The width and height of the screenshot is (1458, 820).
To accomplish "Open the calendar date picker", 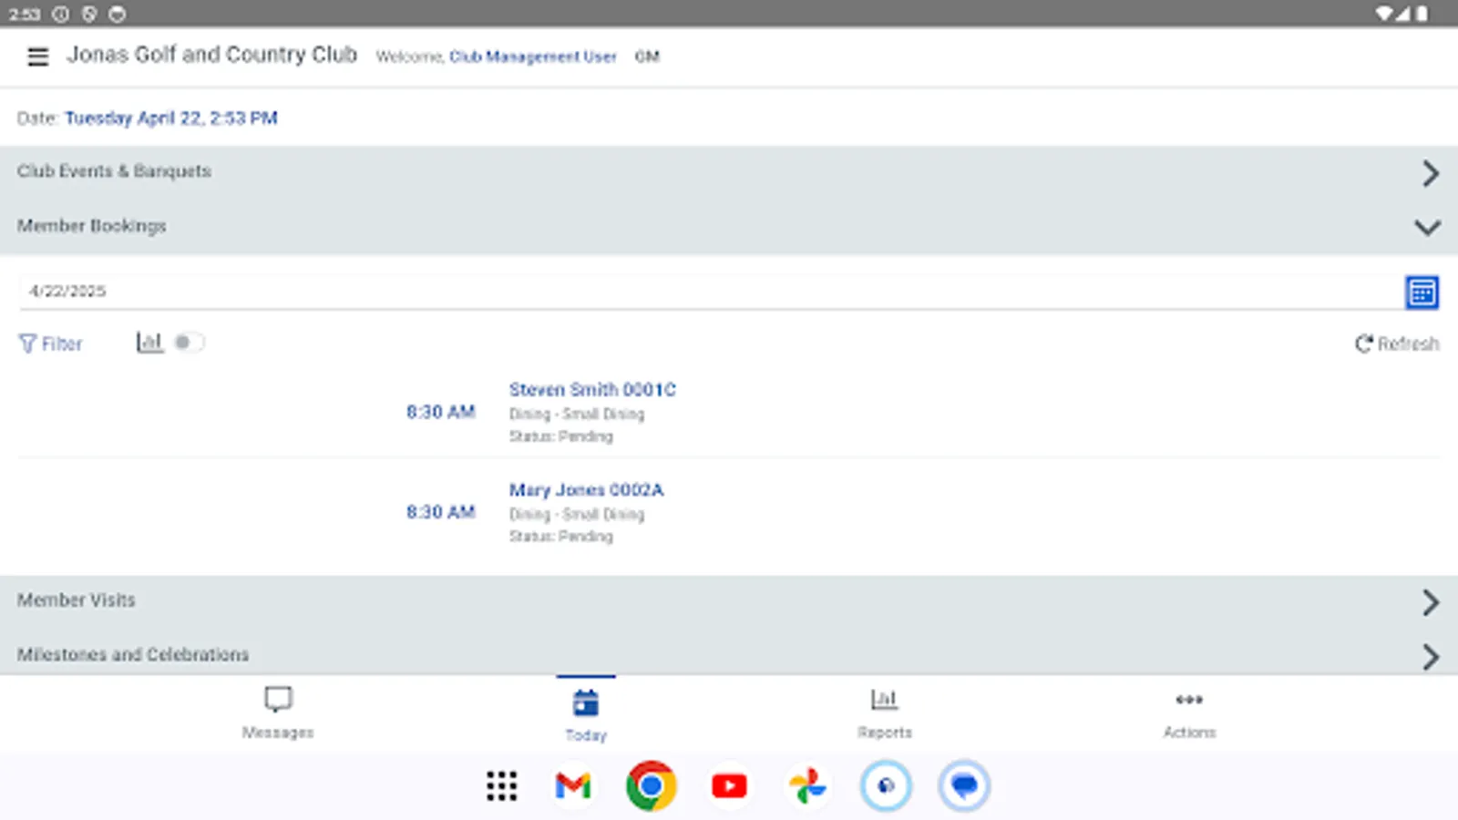I will tap(1422, 292).
